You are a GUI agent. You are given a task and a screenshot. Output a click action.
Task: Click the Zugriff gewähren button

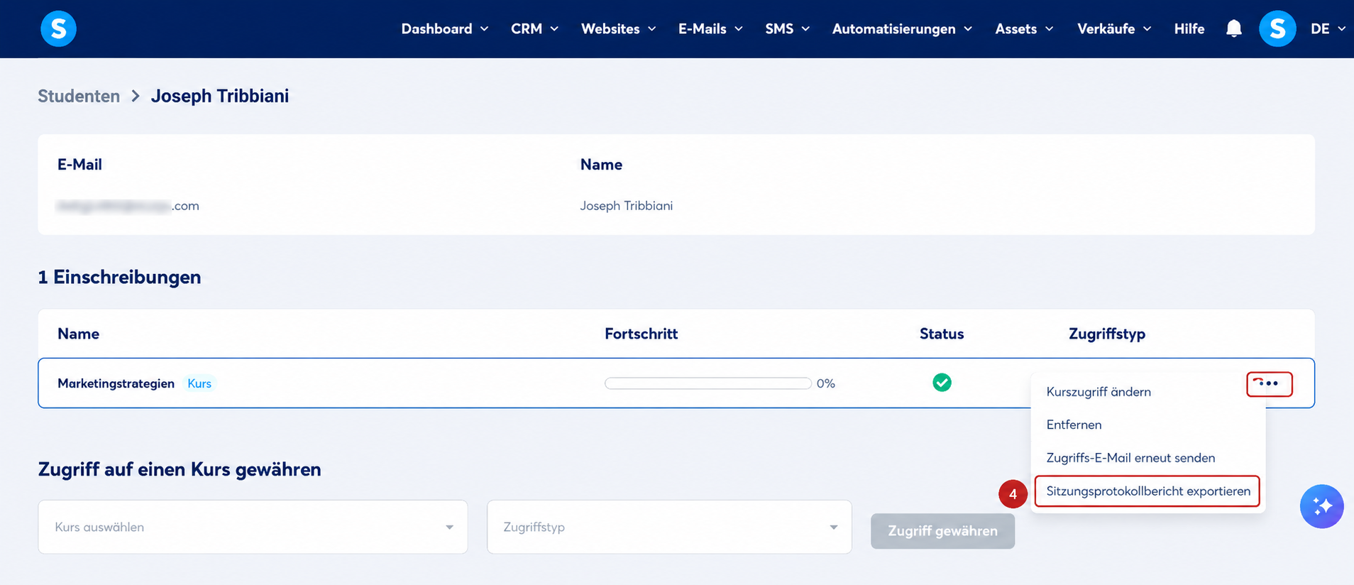click(942, 531)
